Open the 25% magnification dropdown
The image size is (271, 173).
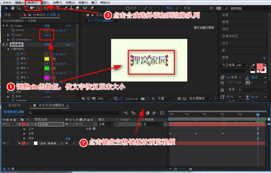click(x=105, y=99)
